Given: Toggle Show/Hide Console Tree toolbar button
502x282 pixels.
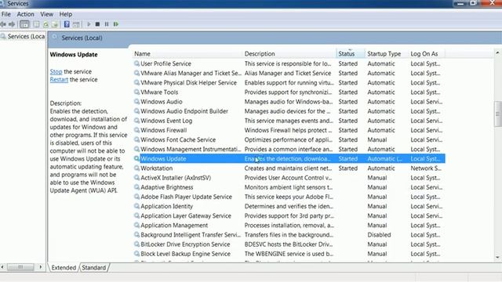Looking at the screenshot, I should pos(24,24).
